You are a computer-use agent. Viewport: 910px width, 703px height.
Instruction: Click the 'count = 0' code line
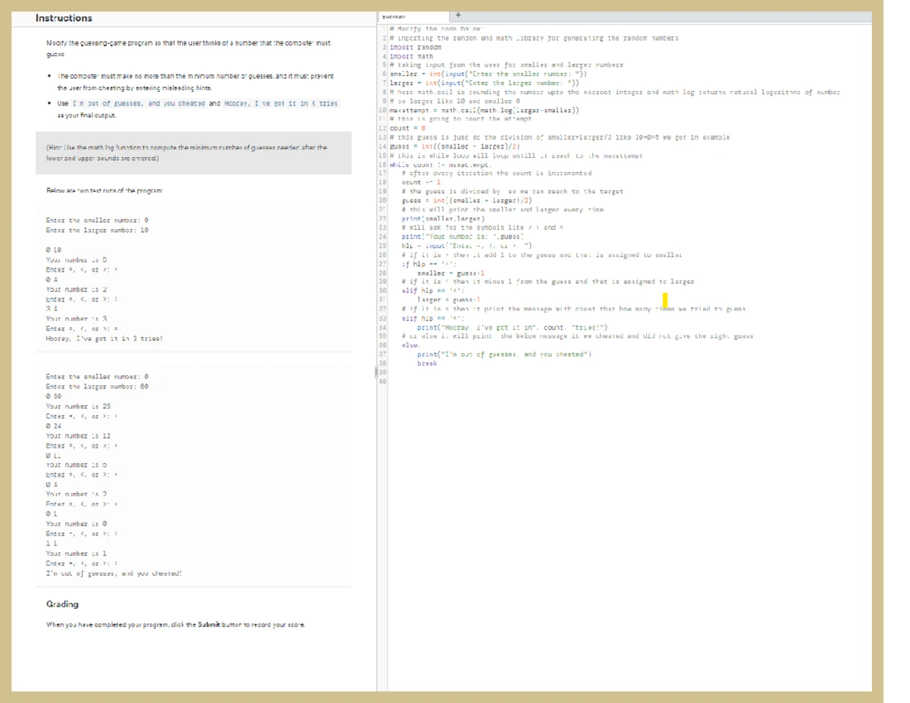403,126
